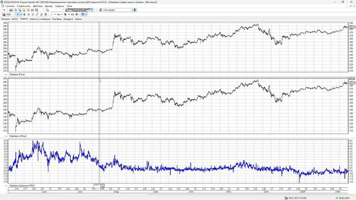Open the Система menu
This screenshot has height=200, width=356.
tap(10, 6)
